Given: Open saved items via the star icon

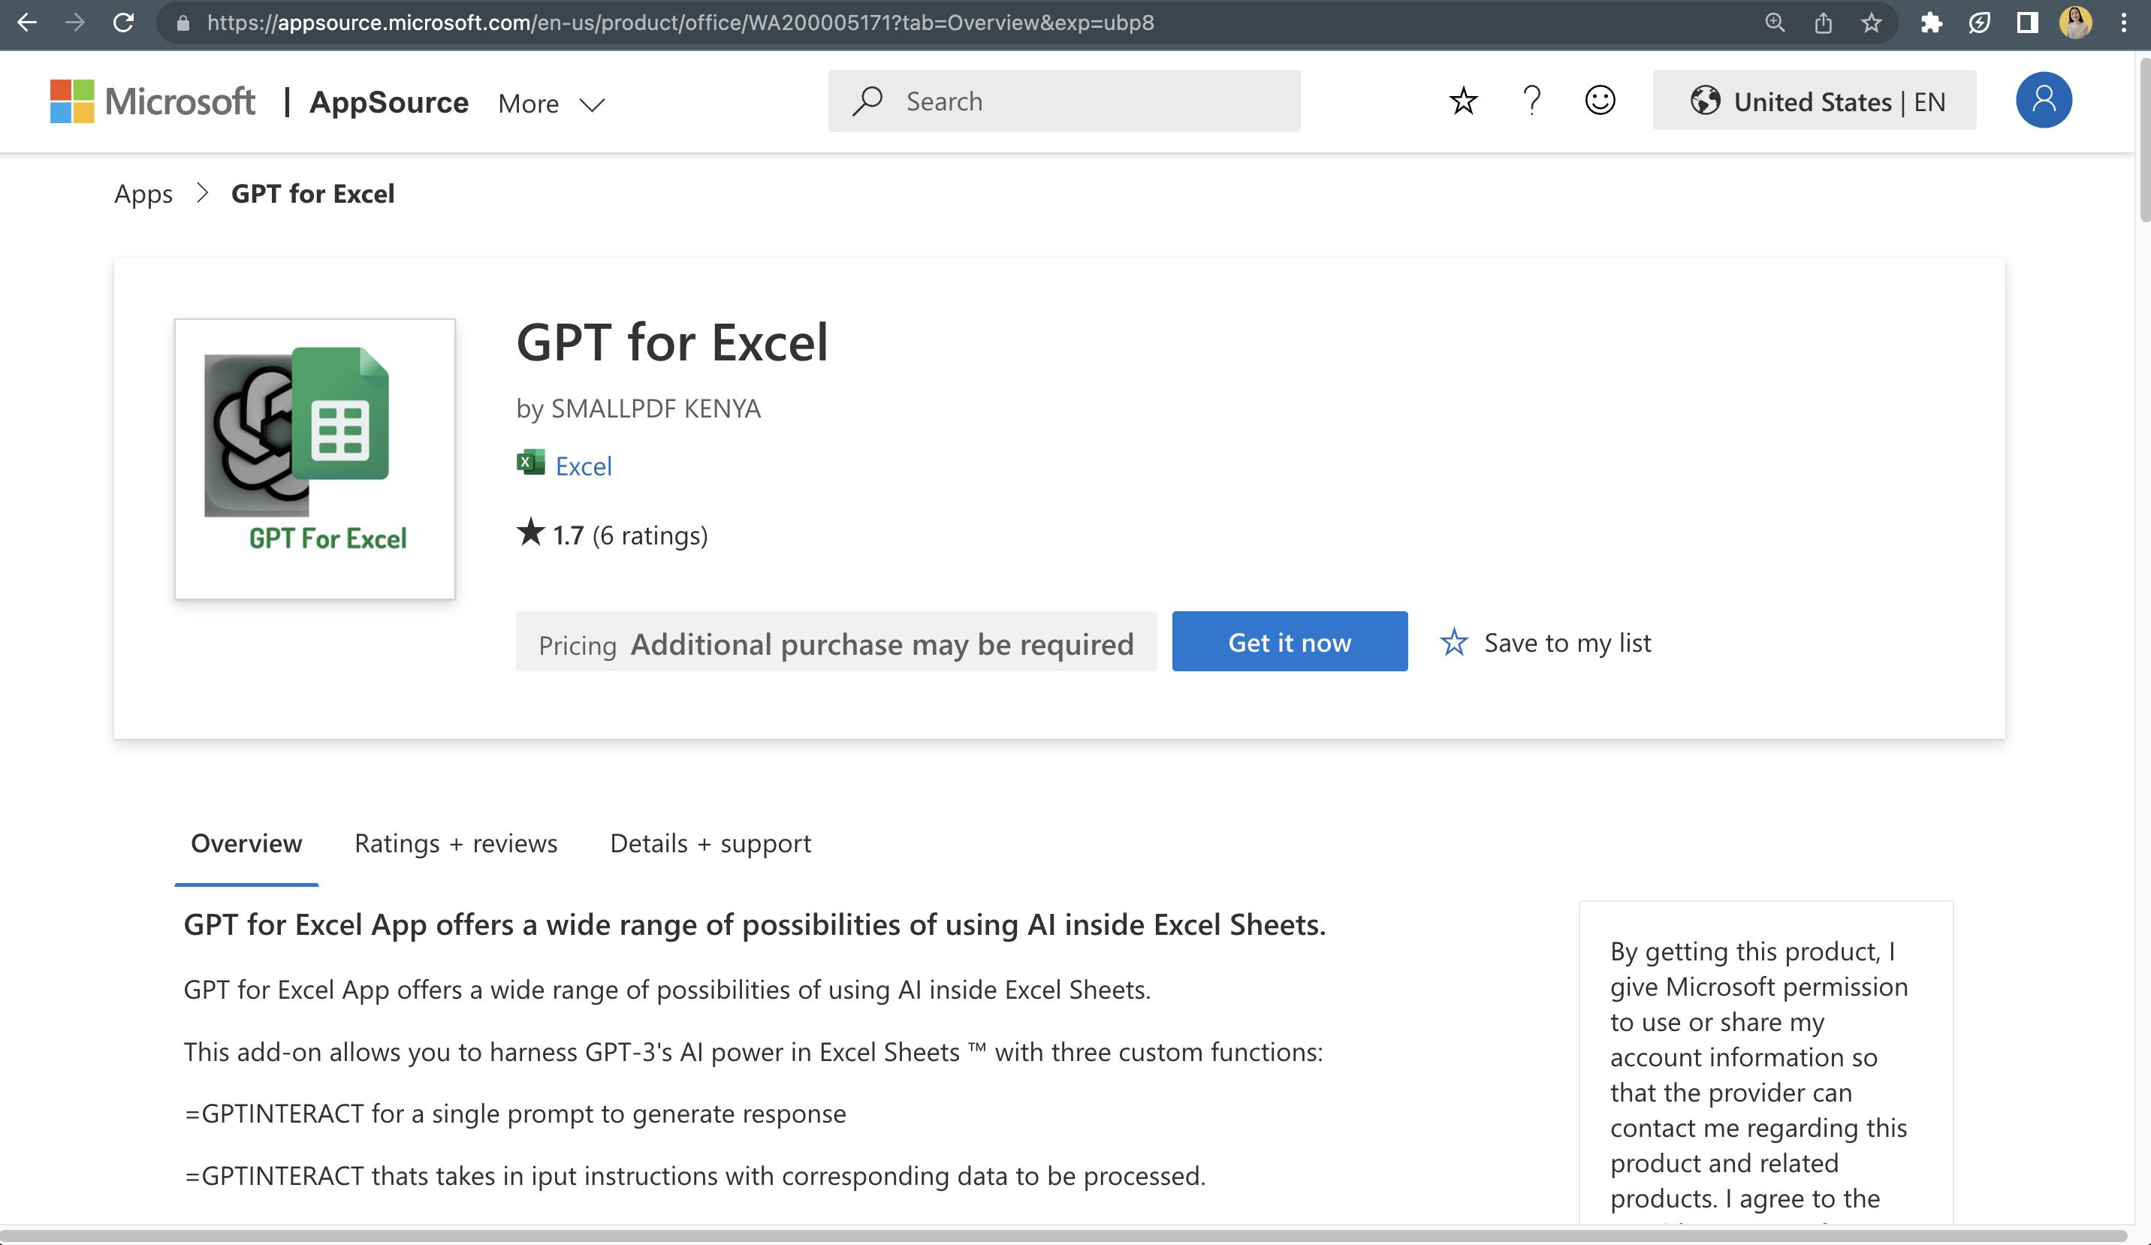Looking at the screenshot, I should pos(1462,101).
